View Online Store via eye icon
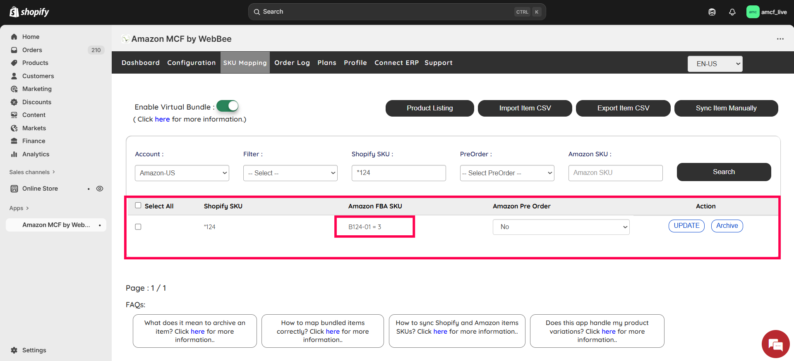794x361 pixels. tap(100, 189)
